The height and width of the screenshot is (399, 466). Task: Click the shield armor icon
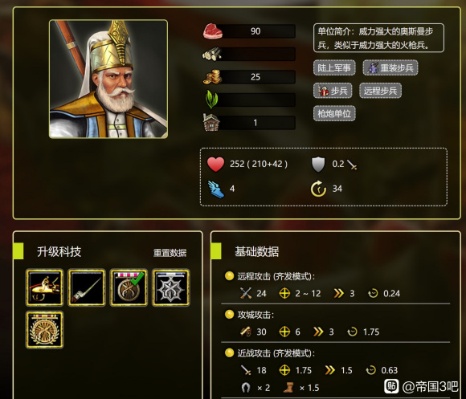tap(318, 164)
